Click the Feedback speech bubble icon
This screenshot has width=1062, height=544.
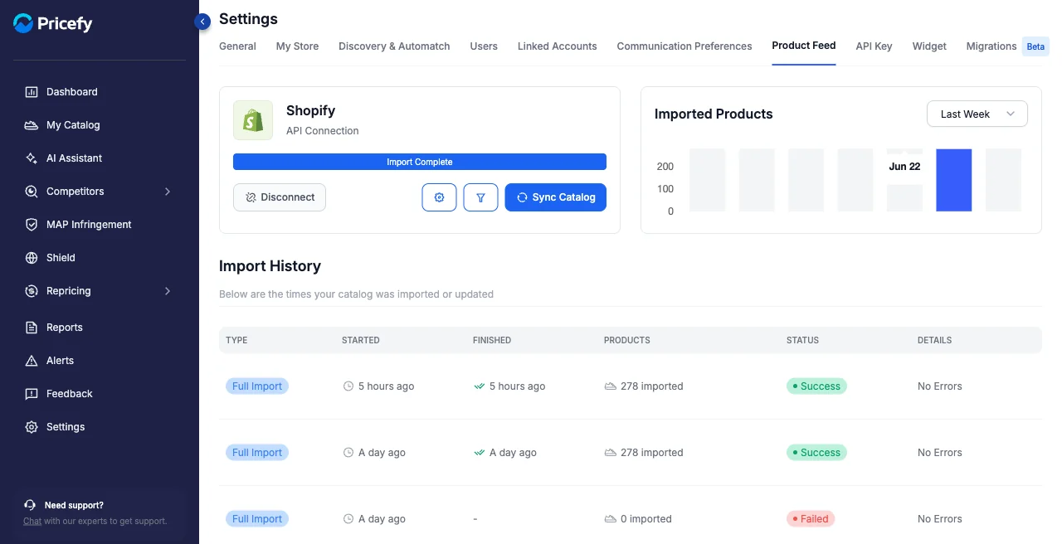(x=32, y=394)
